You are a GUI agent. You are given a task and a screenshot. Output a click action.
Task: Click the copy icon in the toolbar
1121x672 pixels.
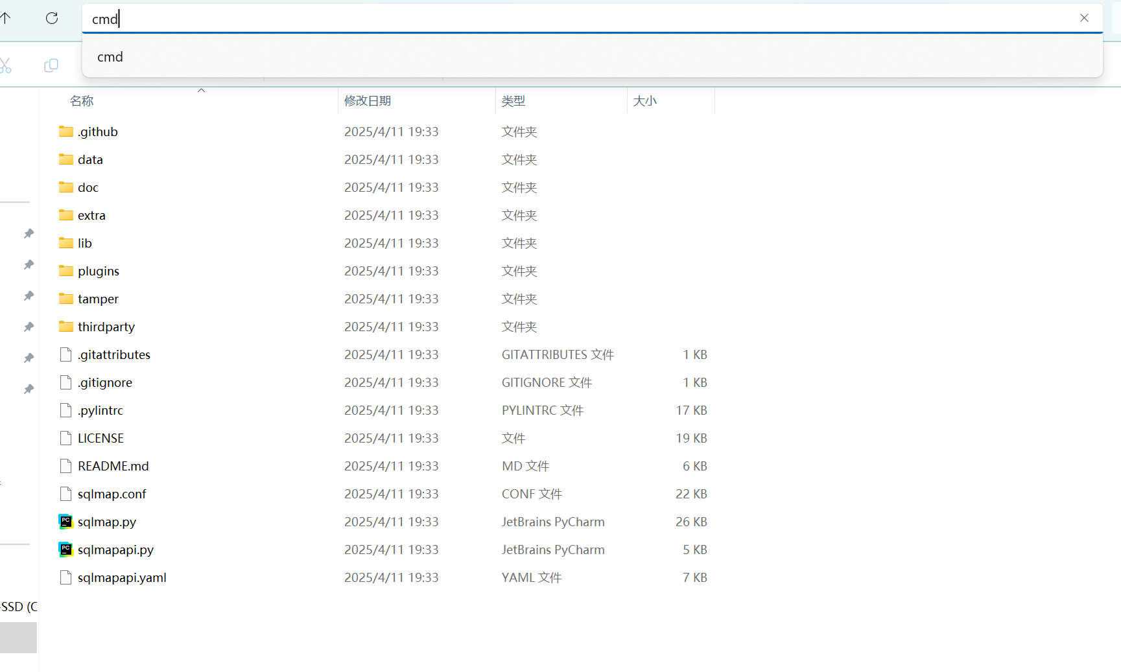point(51,65)
